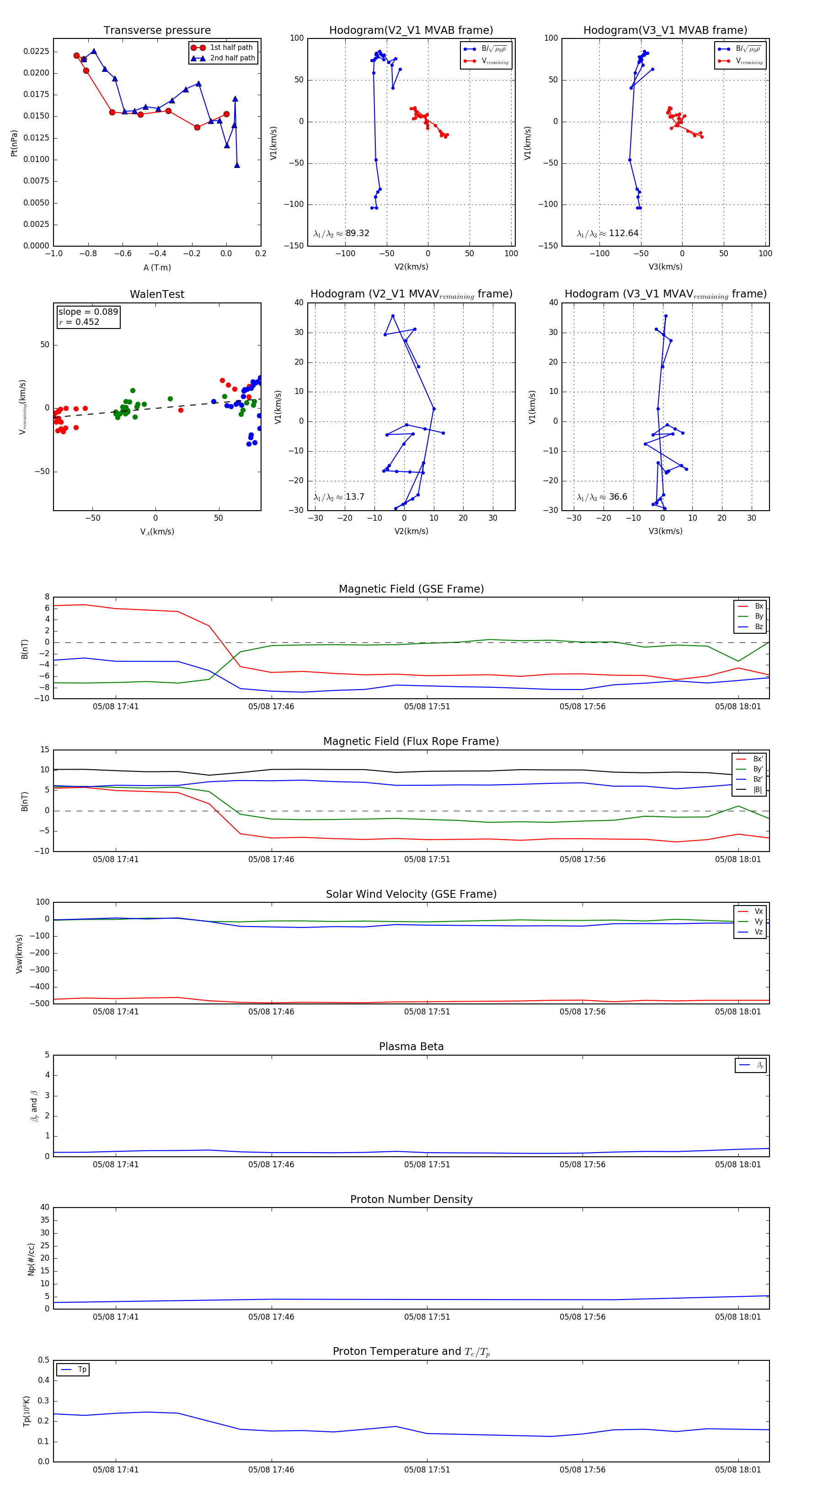Viewport: 823px width, 1510px height.
Task: Click the 'WalenTest' plot title
Action: (157, 294)
